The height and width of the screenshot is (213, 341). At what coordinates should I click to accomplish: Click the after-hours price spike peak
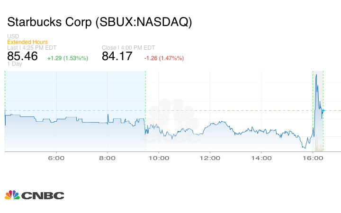[316, 76]
